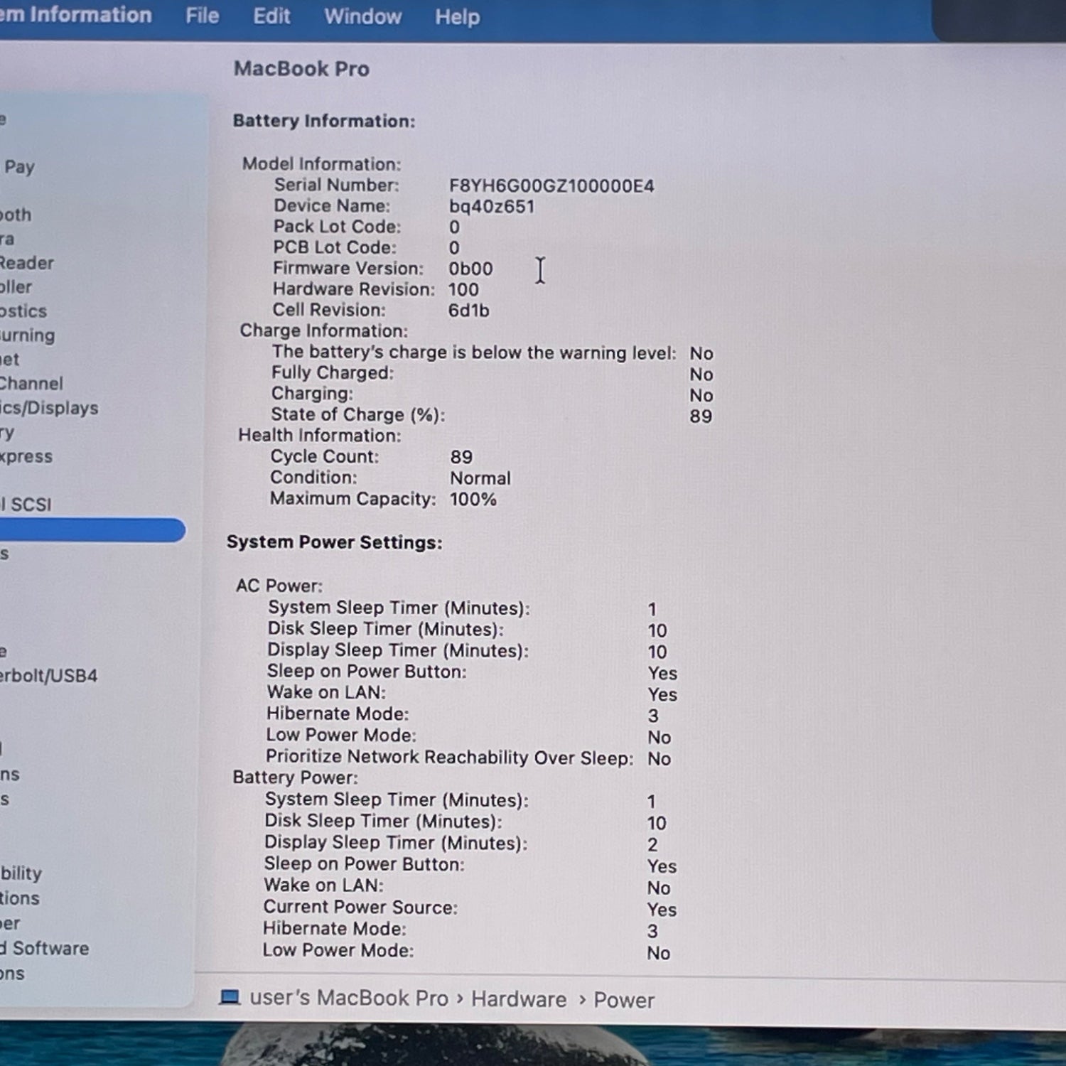Click the "Cycle Count:" label
The width and height of the screenshot is (1066, 1066).
(x=325, y=456)
